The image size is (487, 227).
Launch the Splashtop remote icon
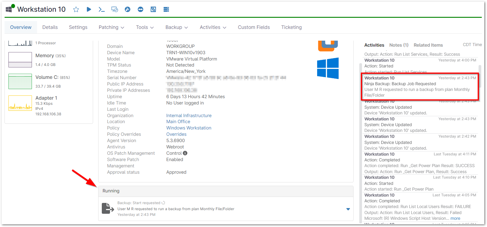point(127,9)
